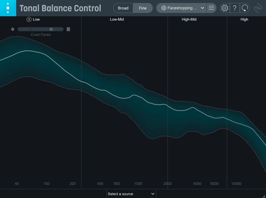Click the 1000 frequency axis label
The height and width of the screenshot is (198, 266).
point(138,184)
